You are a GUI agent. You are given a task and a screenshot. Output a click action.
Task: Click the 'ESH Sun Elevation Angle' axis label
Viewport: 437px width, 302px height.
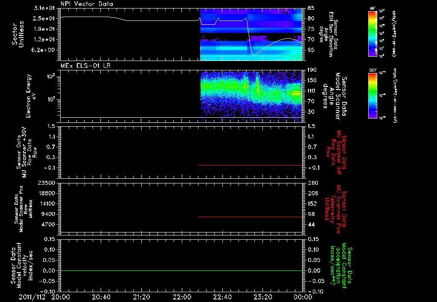tap(329, 34)
